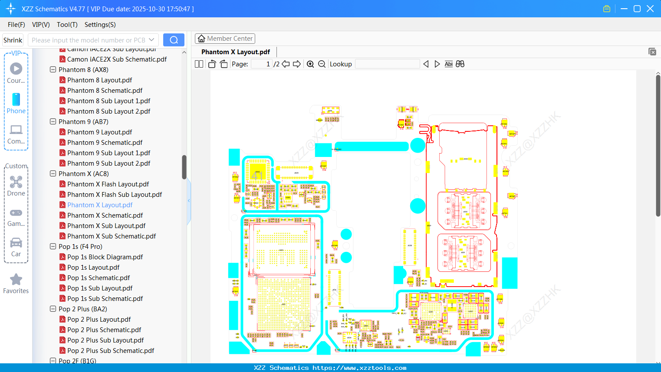
Task: Zoom out of the layout view
Action: click(322, 64)
